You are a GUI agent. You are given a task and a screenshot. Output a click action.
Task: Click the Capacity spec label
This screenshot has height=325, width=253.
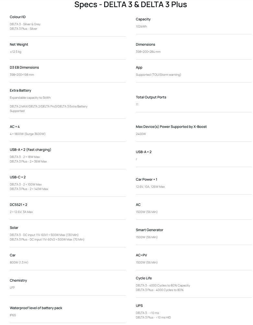pos(143,19)
